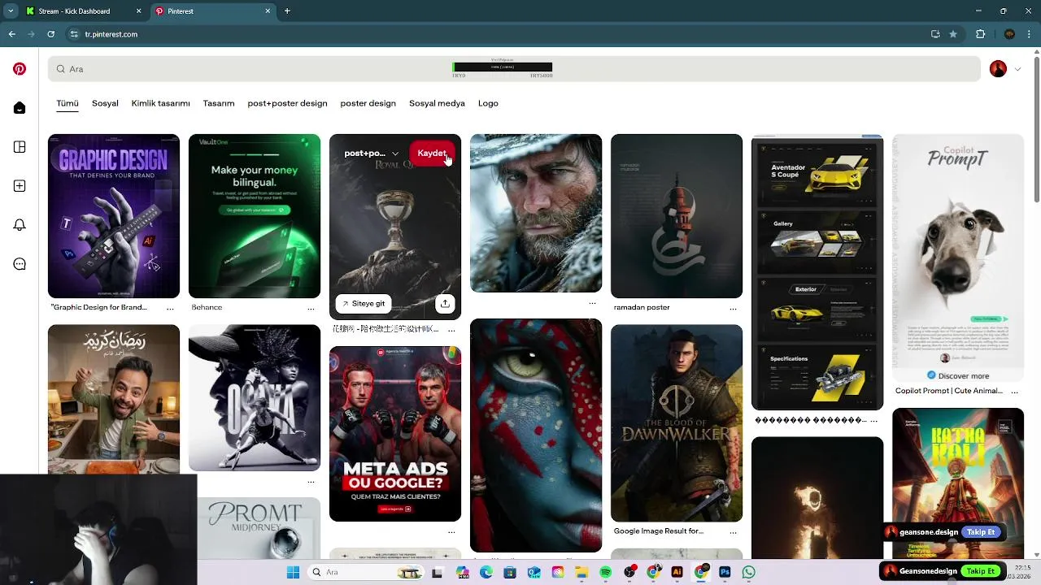Viewport: 1041px width, 585px height.
Task: Click the Pinterest search field "Ara"
Action: pos(514,69)
